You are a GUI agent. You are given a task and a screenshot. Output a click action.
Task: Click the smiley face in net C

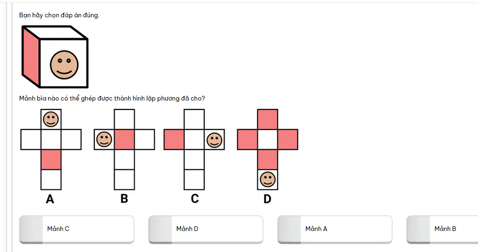pyautogui.click(x=214, y=140)
